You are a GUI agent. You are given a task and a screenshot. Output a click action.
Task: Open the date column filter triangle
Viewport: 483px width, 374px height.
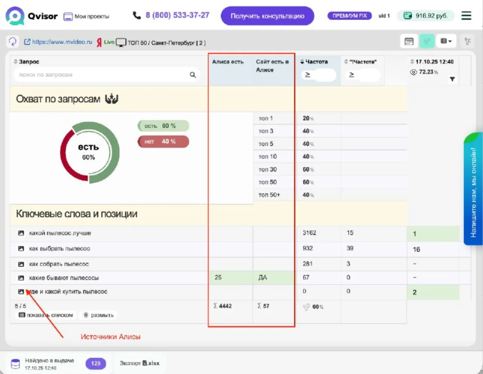(x=452, y=79)
